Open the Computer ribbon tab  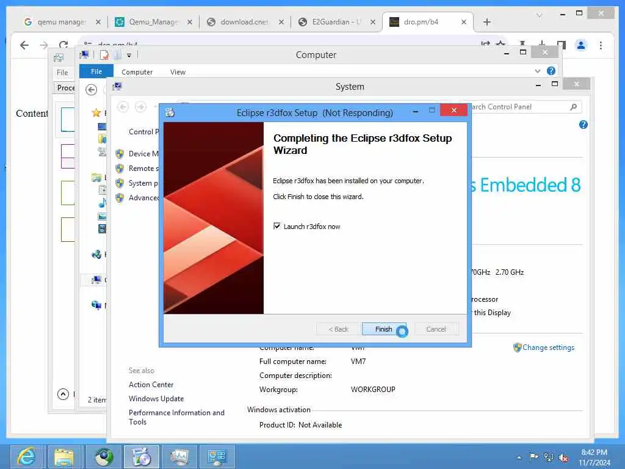click(137, 72)
